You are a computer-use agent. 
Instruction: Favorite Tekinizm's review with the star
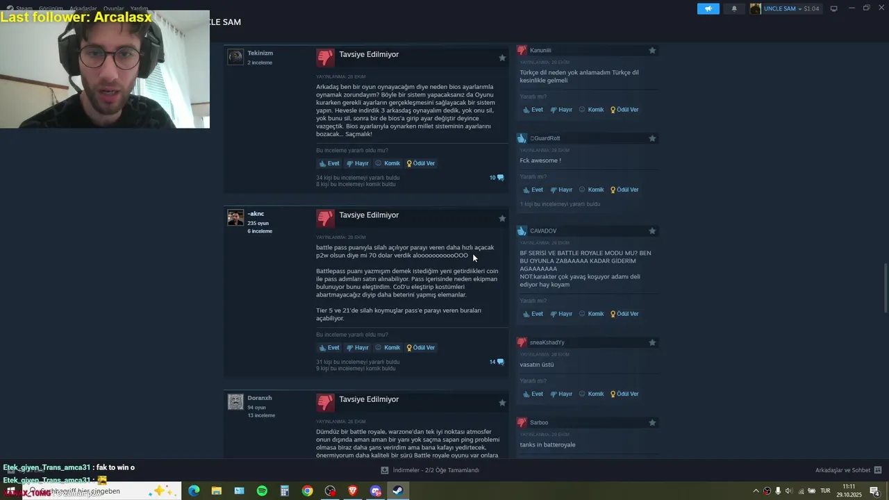[x=502, y=58]
